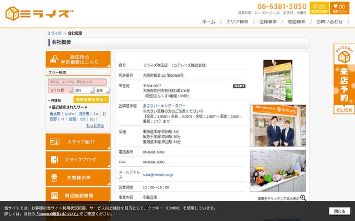Open the エリア/駅 dropdown
Image resolution: width=355 pixels, height=221 pixels.
click(60, 90)
